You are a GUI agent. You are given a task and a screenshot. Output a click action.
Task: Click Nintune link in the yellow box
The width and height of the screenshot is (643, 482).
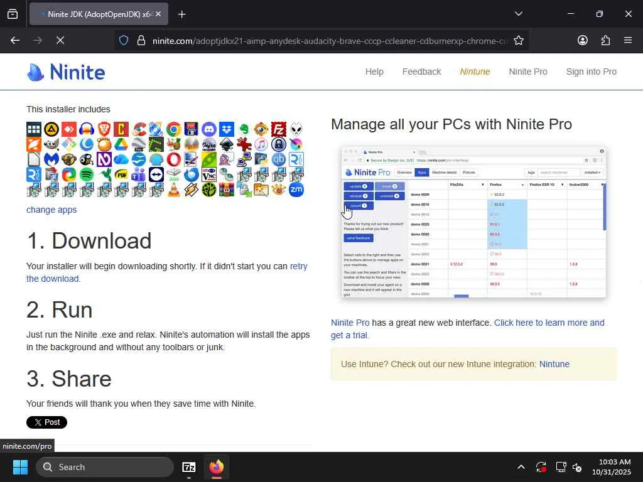pyautogui.click(x=554, y=364)
